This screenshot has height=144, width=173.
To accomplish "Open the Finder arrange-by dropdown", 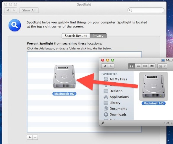I will coord(162,66).
